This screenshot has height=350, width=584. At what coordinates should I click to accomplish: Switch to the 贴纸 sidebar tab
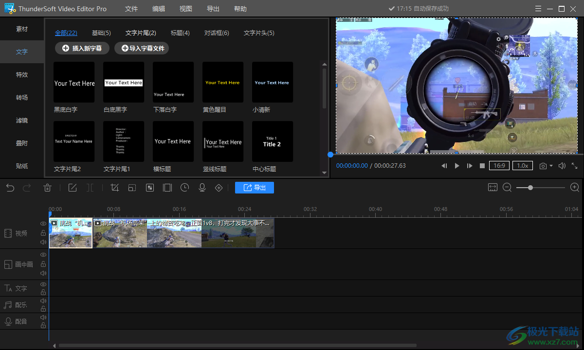22,166
